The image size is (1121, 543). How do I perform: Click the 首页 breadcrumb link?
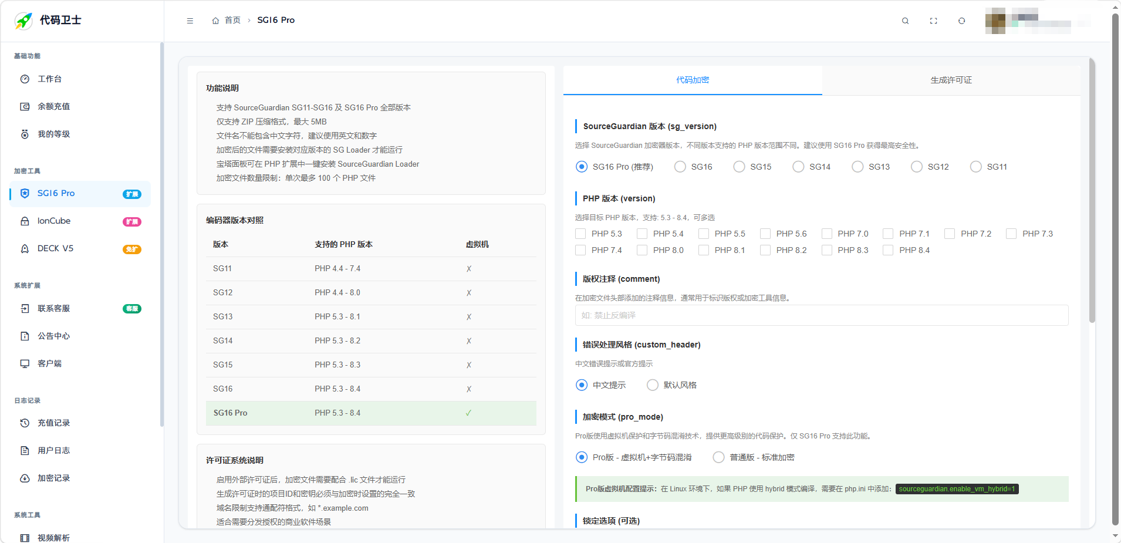(232, 21)
